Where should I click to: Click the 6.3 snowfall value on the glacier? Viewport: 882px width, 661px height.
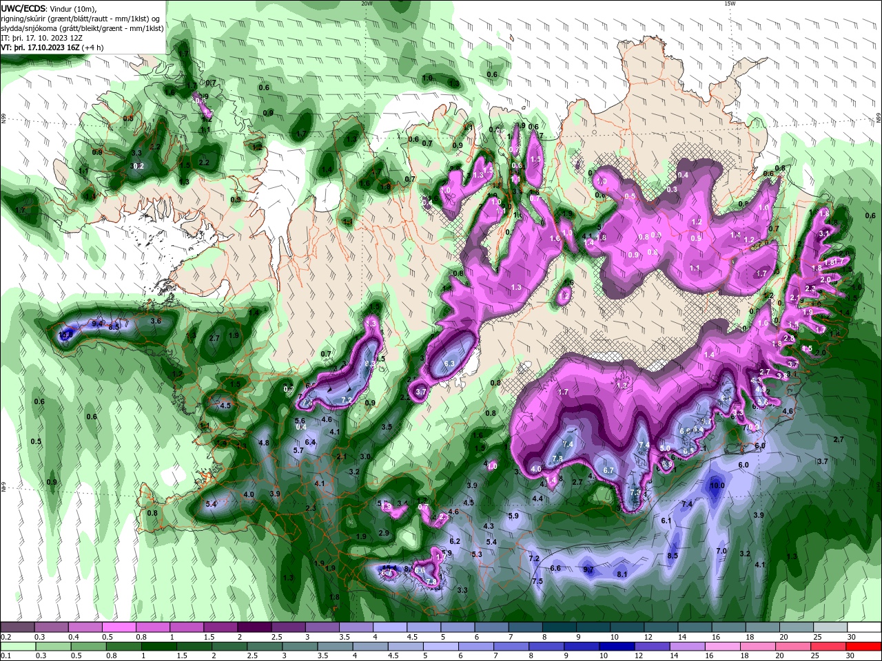tap(450, 364)
